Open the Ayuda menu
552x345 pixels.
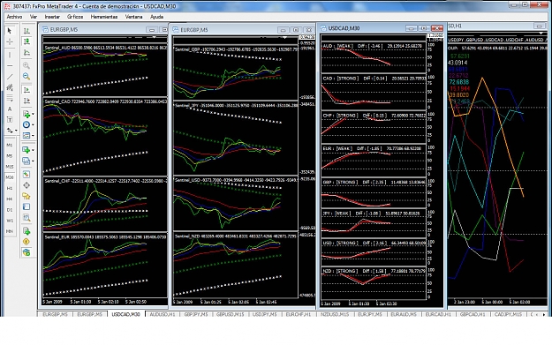coord(156,17)
